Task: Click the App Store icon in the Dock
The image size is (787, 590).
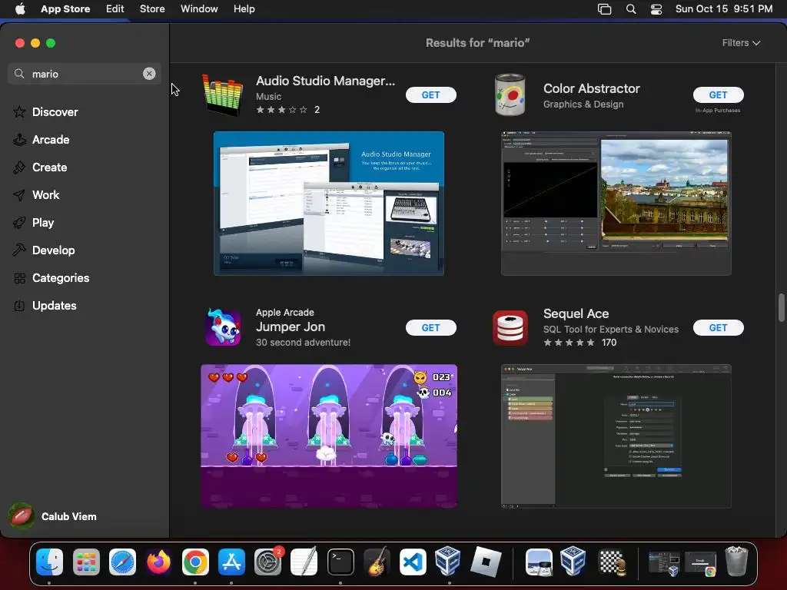Action: [x=231, y=562]
